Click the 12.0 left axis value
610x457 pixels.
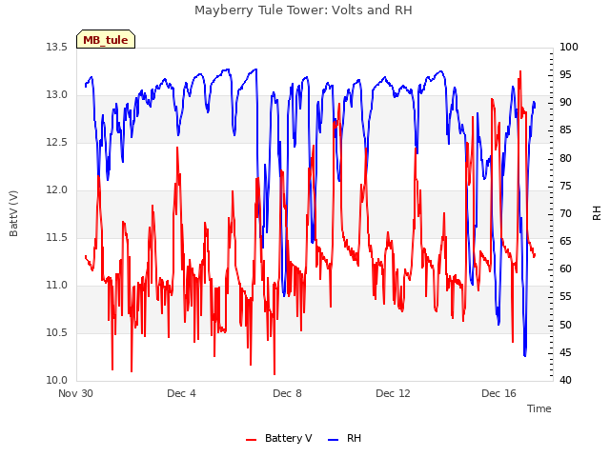tap(56, 189)
